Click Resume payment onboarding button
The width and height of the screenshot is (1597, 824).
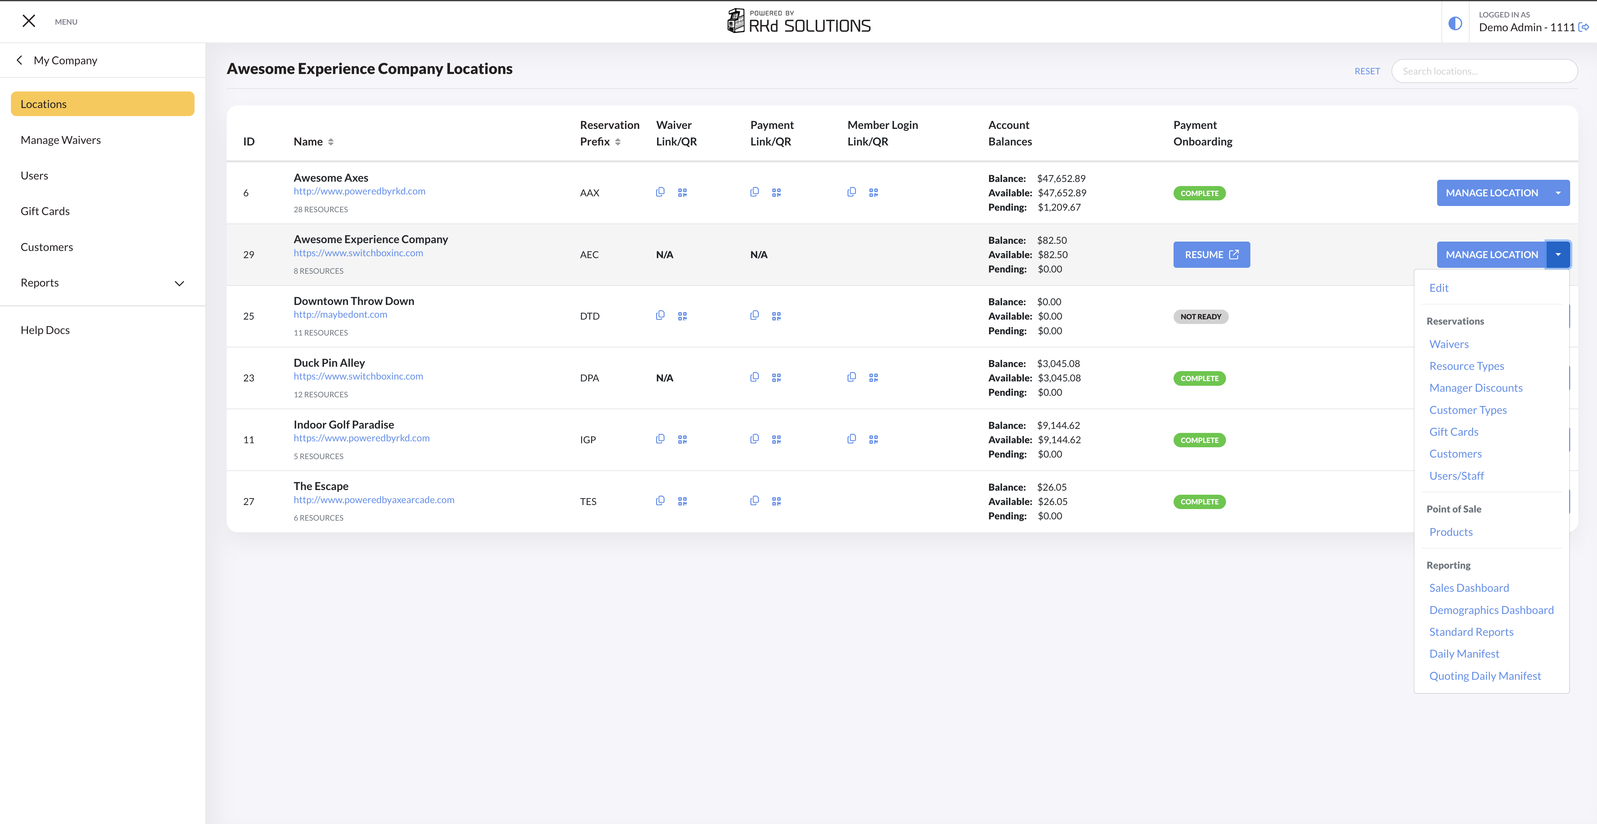pyautogui.click(x=1211, y=255)
